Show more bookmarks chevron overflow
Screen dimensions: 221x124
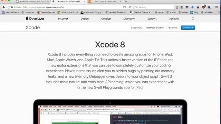(x=218, y=12)
